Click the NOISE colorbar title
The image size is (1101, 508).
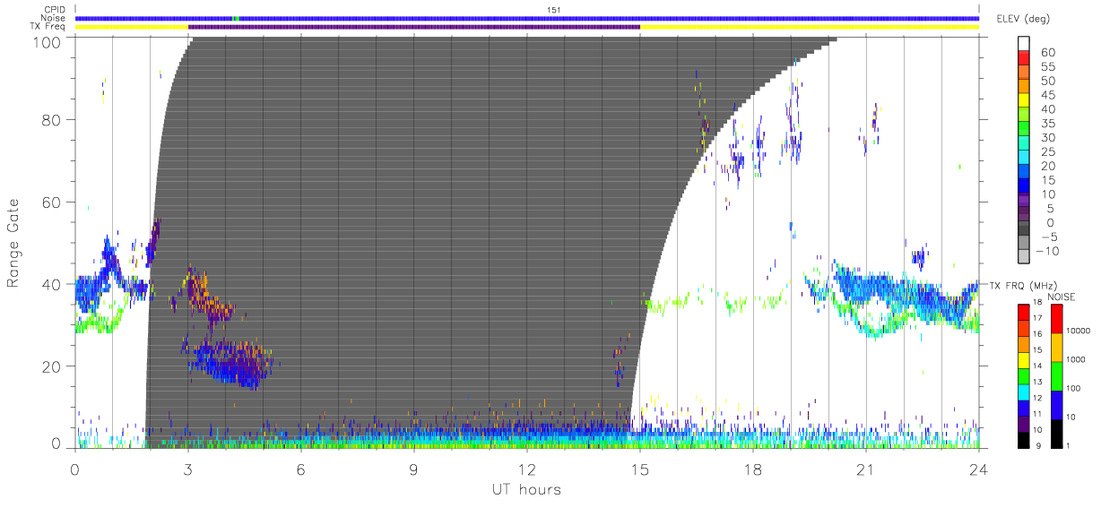click(x=1061, y=297)
